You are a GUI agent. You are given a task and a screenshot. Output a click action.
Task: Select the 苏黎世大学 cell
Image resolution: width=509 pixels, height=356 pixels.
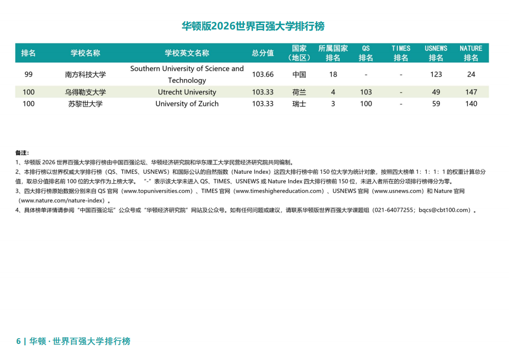[x=85, y=104]
